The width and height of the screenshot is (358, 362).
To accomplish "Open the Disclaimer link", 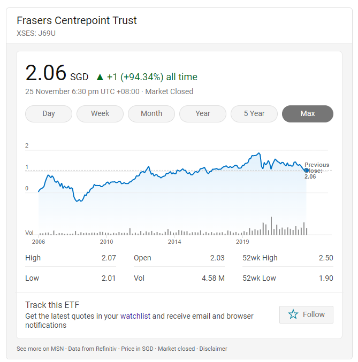I will (213, 349).
